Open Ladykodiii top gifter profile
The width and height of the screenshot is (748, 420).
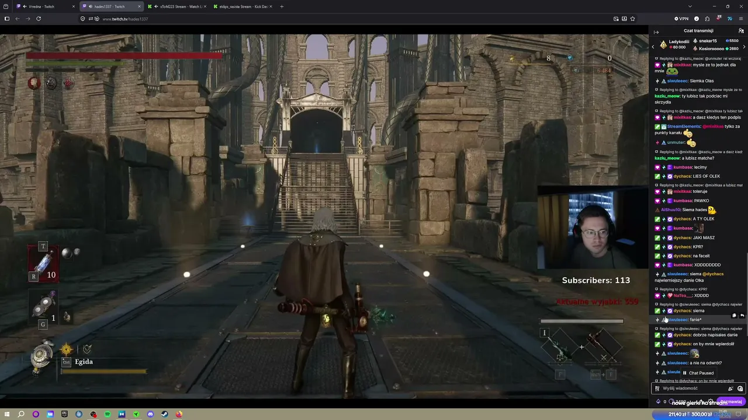click(x=674, y=44)
